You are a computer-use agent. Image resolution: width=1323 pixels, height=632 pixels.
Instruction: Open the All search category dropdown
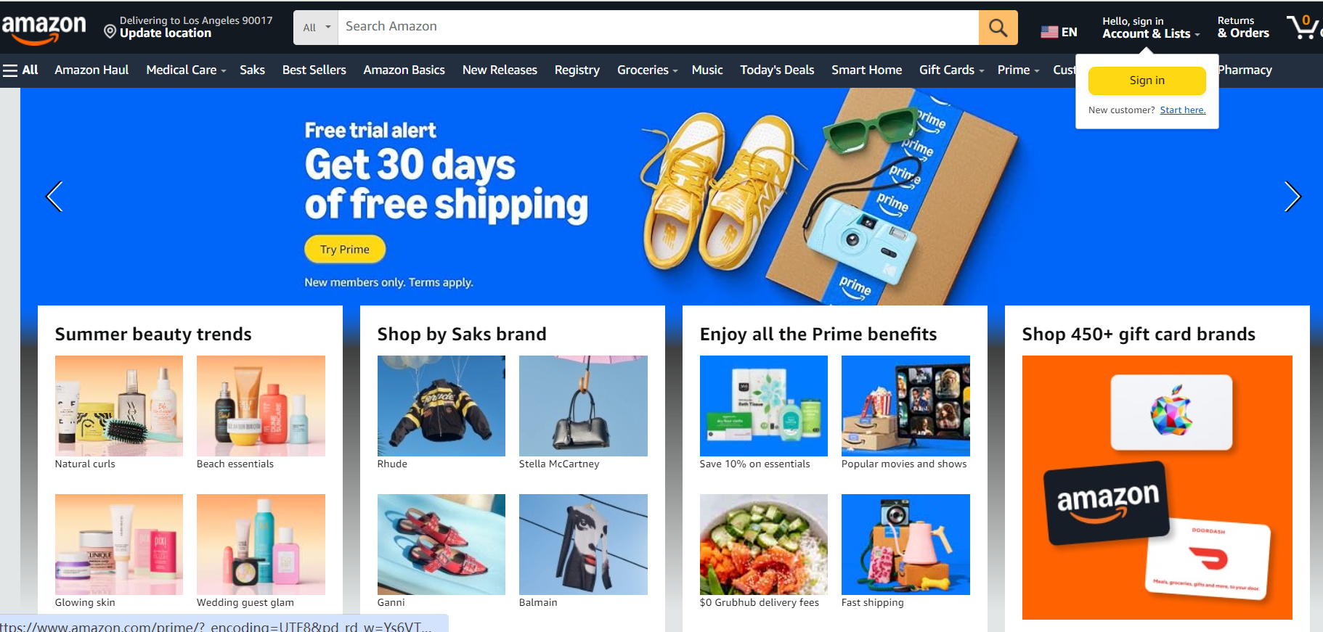pos(316,28)
